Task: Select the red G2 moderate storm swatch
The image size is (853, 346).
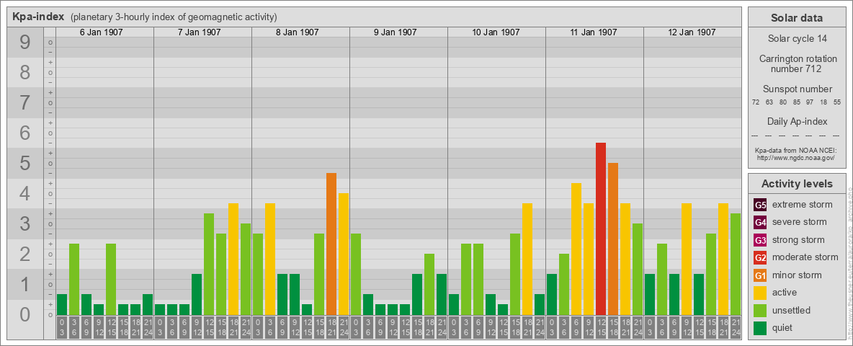Action: [760, 257]
